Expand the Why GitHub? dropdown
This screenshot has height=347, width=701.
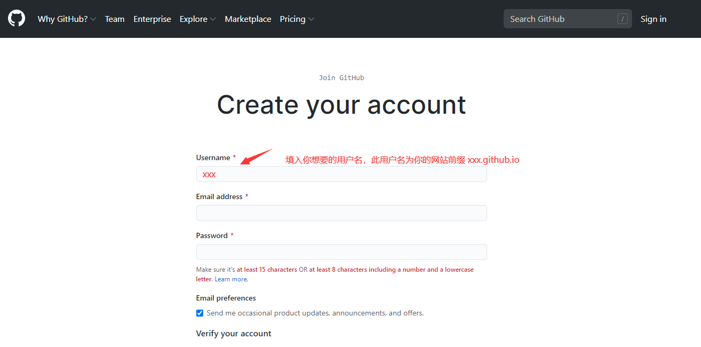[x=67, y=19]
